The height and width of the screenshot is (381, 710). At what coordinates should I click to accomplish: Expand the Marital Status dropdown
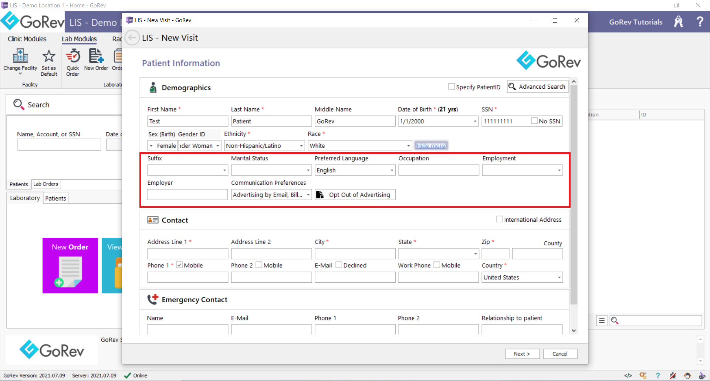308,170
